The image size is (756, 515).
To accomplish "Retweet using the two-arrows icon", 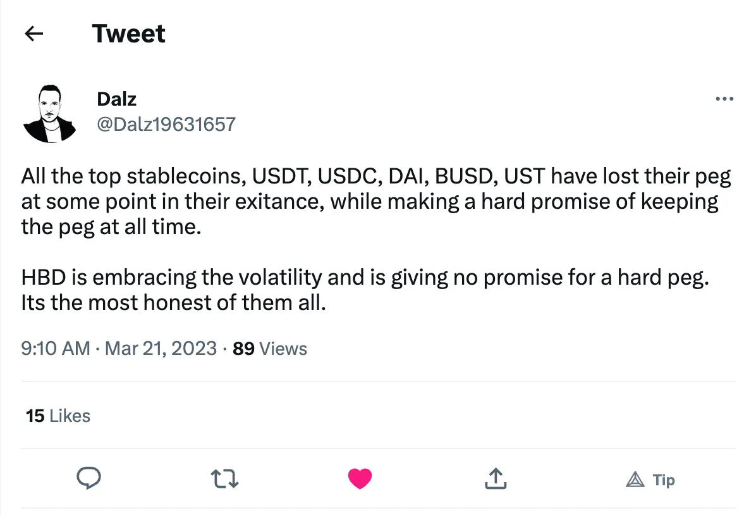I will [224, 479].
